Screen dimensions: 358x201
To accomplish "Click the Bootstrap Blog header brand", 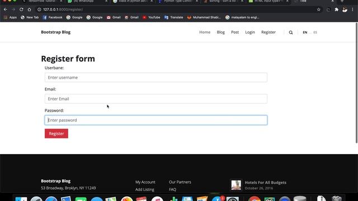I will coord(56,32).
